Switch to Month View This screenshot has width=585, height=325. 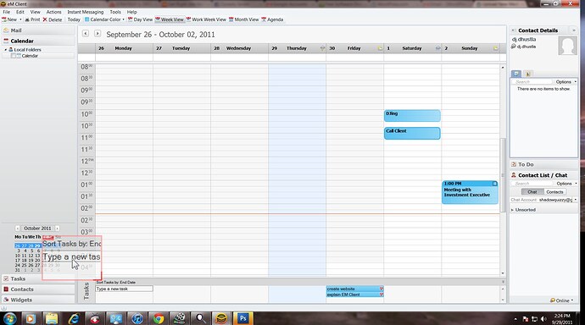[x=243, y=19]
